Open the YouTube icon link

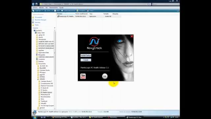[x=83, y=76]
